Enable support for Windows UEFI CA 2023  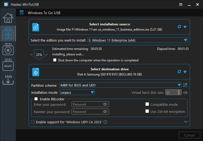click(x=33, y=122)
